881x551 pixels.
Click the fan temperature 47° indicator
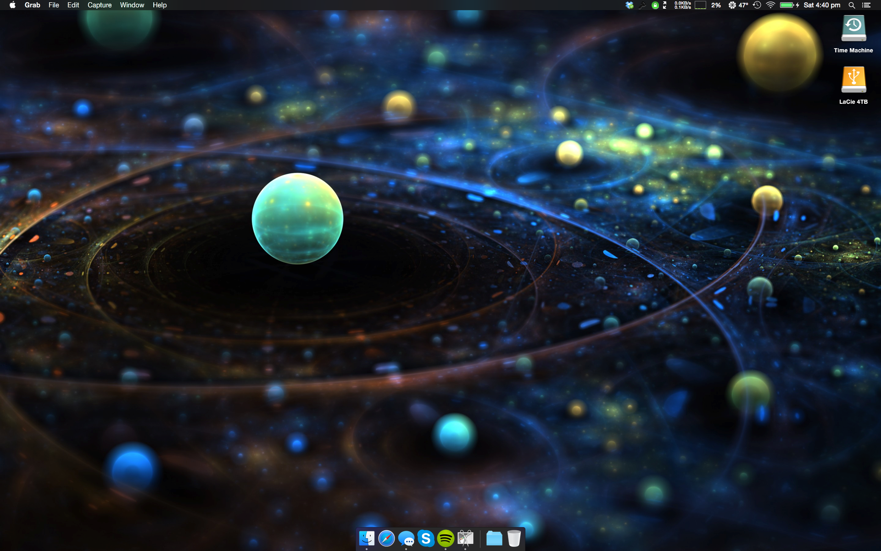tap(738, 5)
